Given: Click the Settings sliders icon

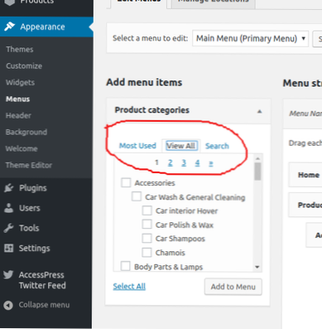Looking at the screenshot, I should pos(8,248).
